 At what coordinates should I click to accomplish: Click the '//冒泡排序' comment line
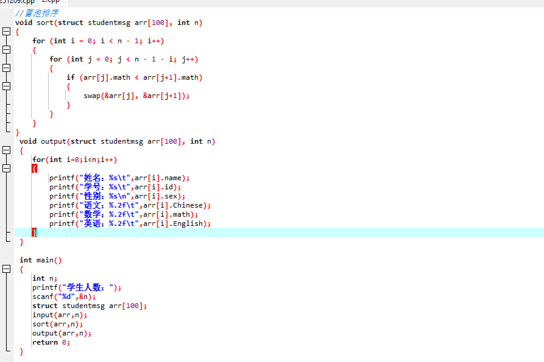(37, 13)
